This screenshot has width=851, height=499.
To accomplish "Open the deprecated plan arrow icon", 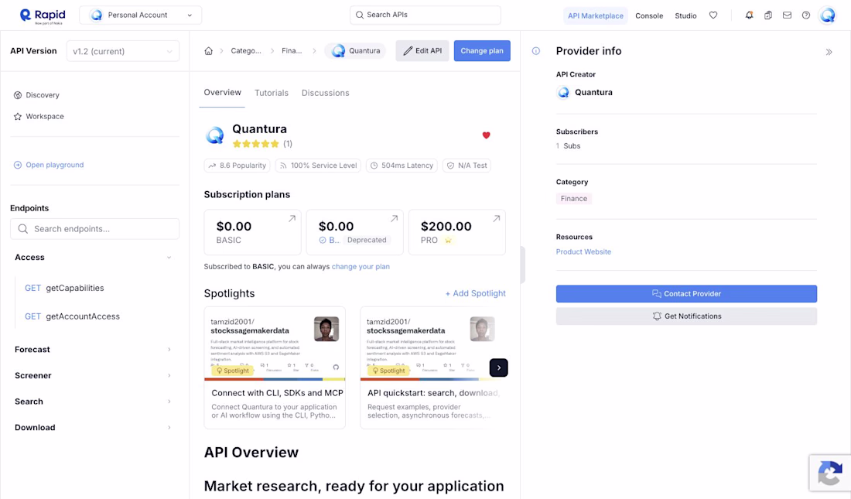I will point(394,218).
